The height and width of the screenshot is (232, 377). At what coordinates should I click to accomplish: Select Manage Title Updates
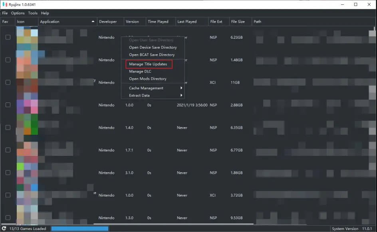click(148, 64)
